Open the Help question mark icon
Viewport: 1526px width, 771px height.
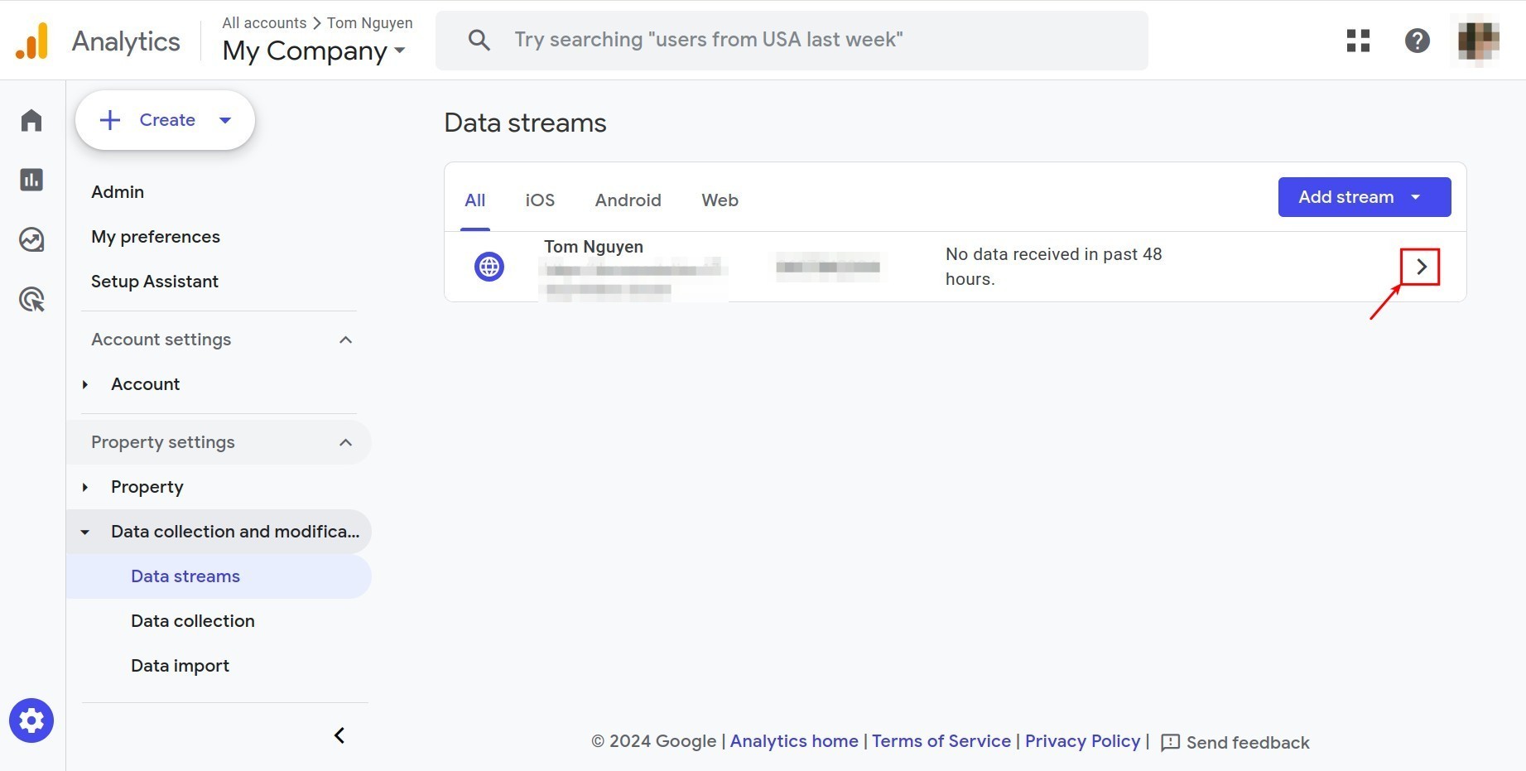point(1418,41)
